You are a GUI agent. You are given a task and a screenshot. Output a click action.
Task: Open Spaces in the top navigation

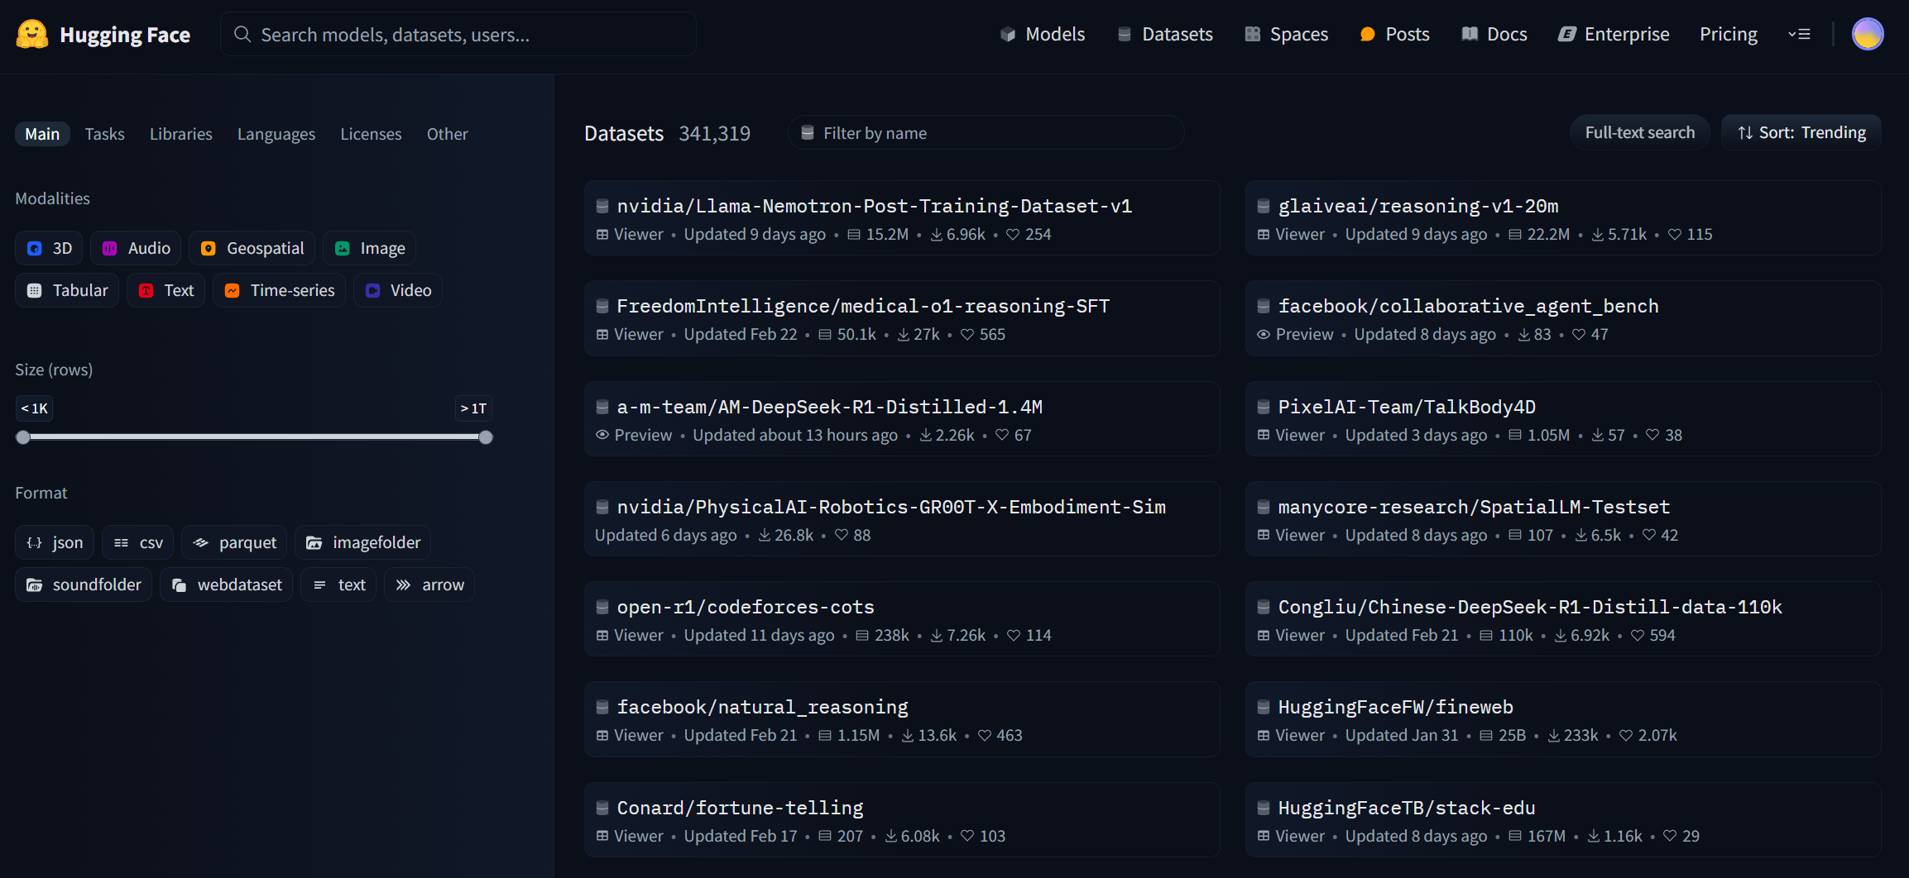coord(1287,34)
